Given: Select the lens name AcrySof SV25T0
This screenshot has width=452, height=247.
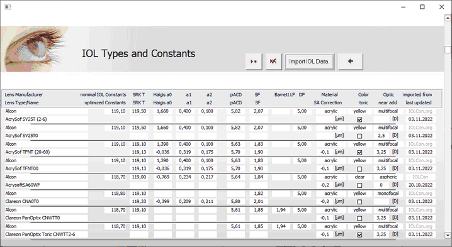Looking at the screenshot, I should (x=47, y=136).
